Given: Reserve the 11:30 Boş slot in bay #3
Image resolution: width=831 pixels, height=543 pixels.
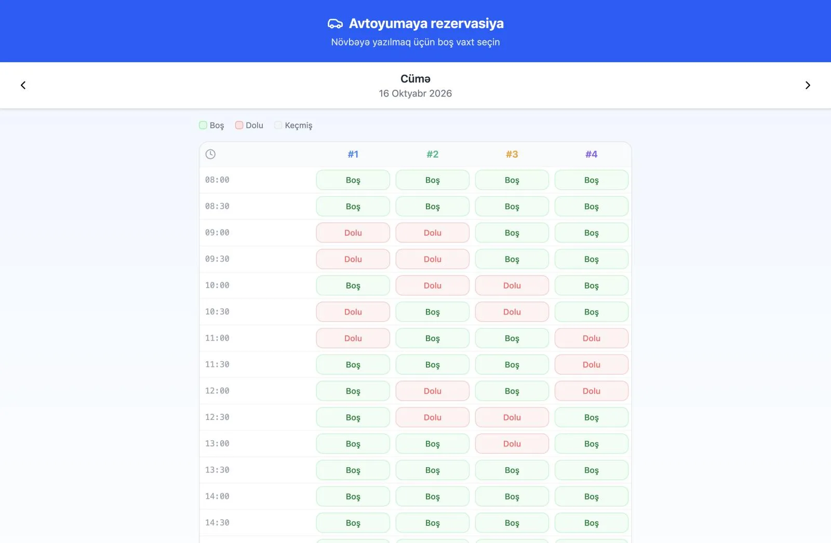Looking at the screenshot, I should (x=512, y=365).
